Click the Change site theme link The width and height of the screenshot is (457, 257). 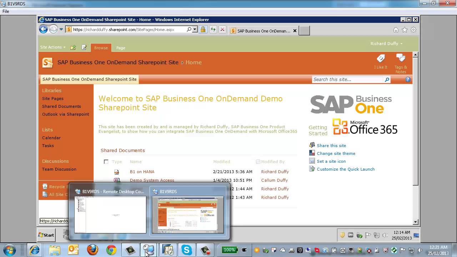pyautogui.click(x=336, y=153)
